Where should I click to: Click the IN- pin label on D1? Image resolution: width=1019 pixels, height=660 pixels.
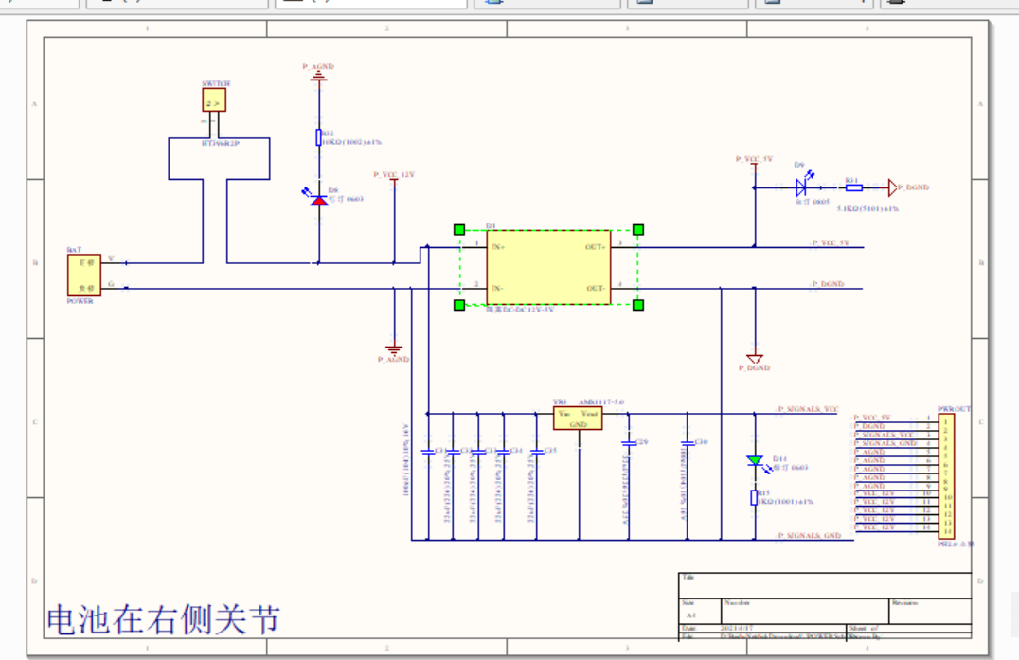pyautogui.click(x=497, y=289)
